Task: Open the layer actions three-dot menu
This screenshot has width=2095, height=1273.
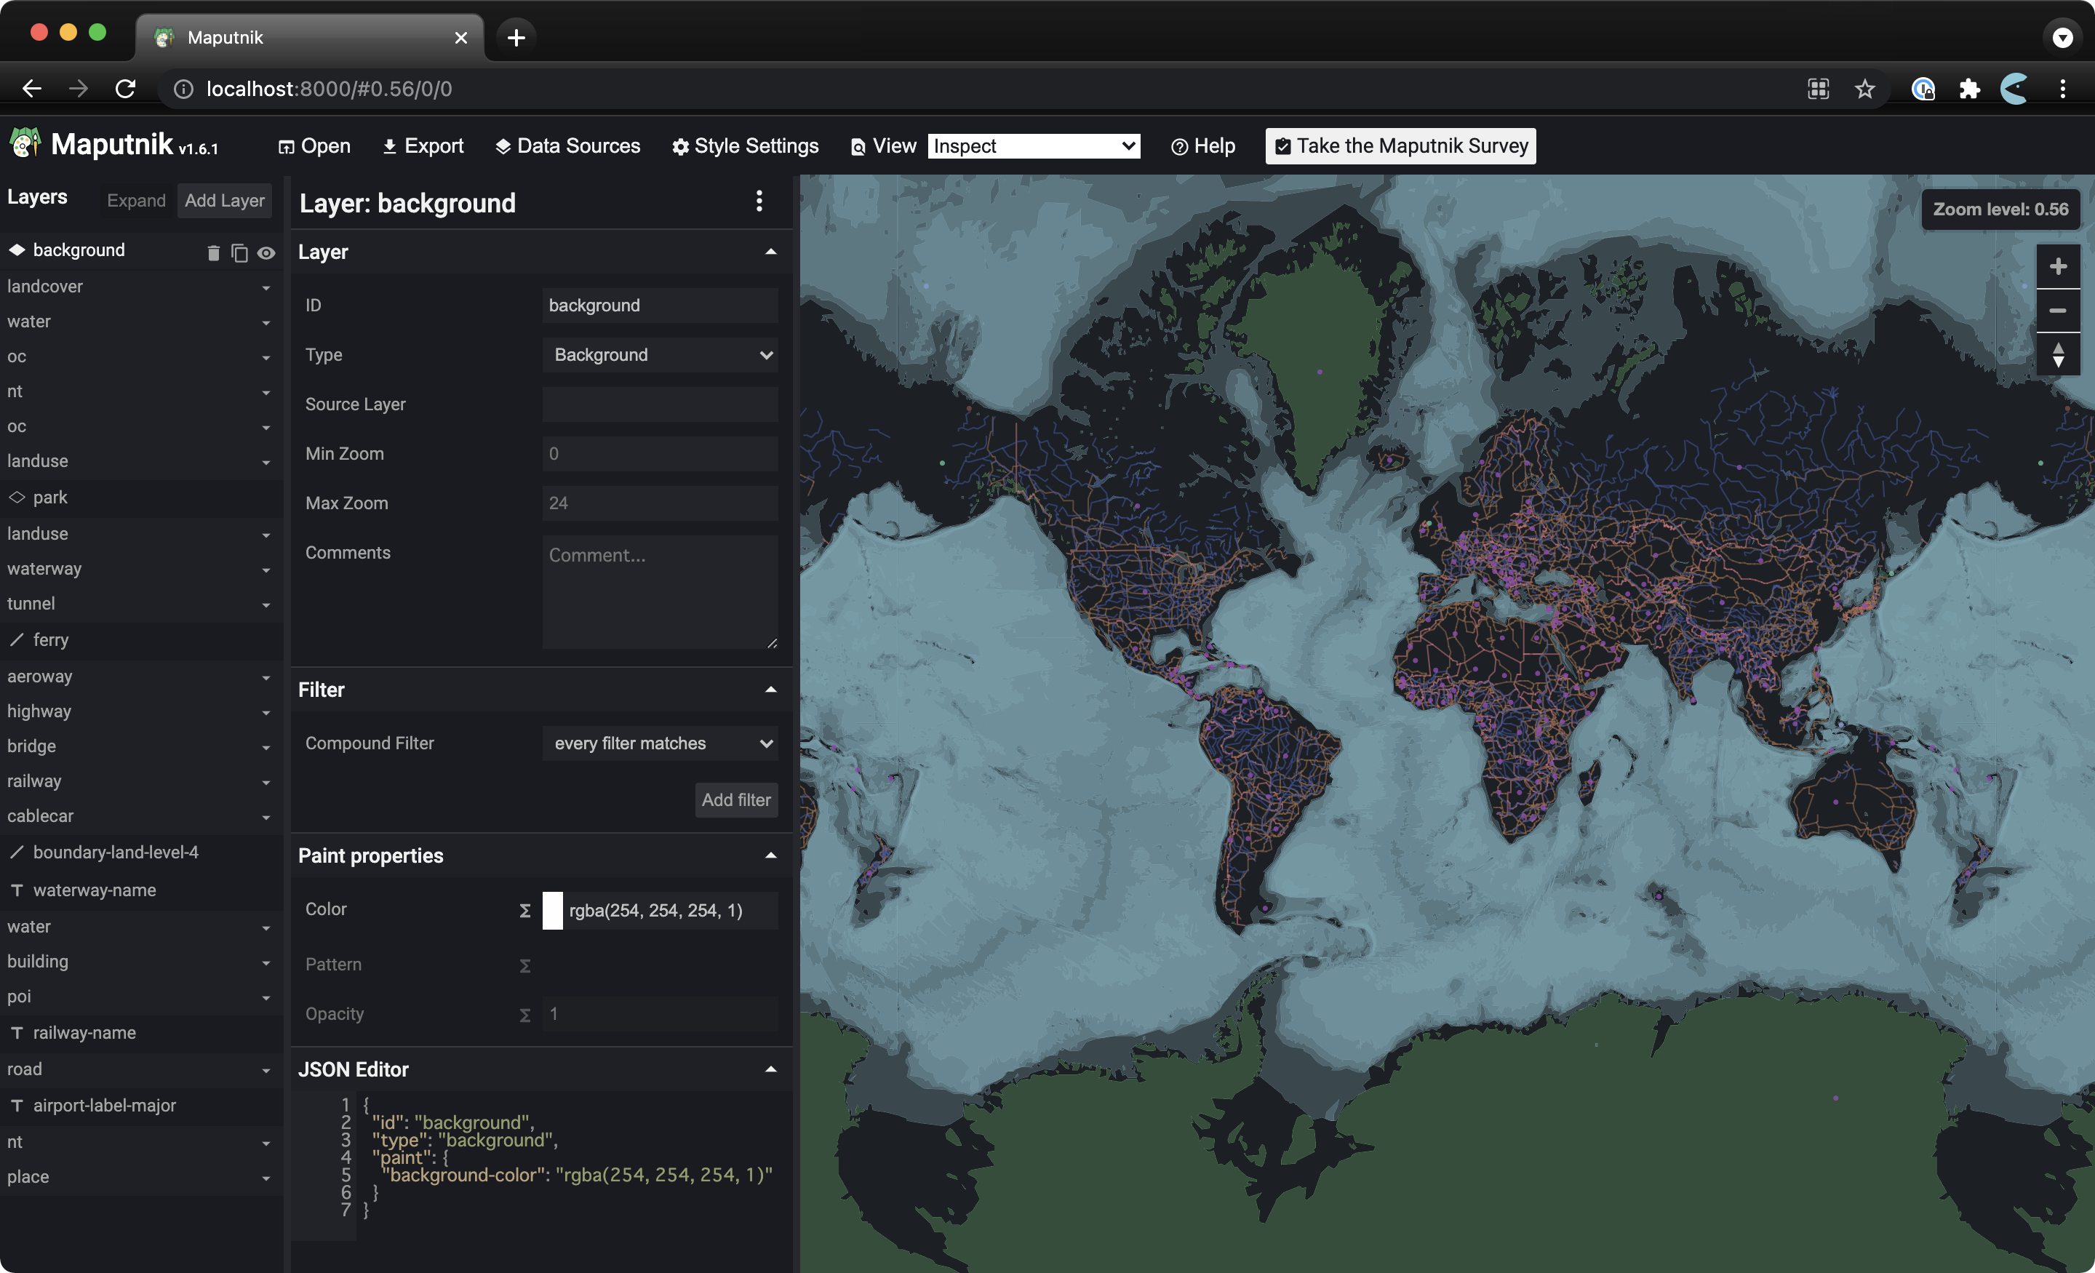Action: [759, 201]
